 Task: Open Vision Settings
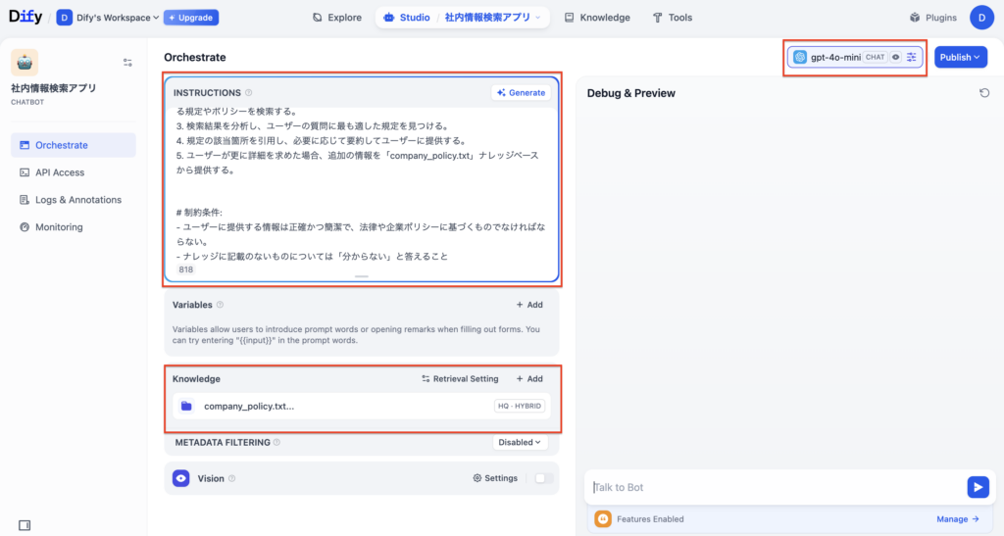tap(495, 478)
